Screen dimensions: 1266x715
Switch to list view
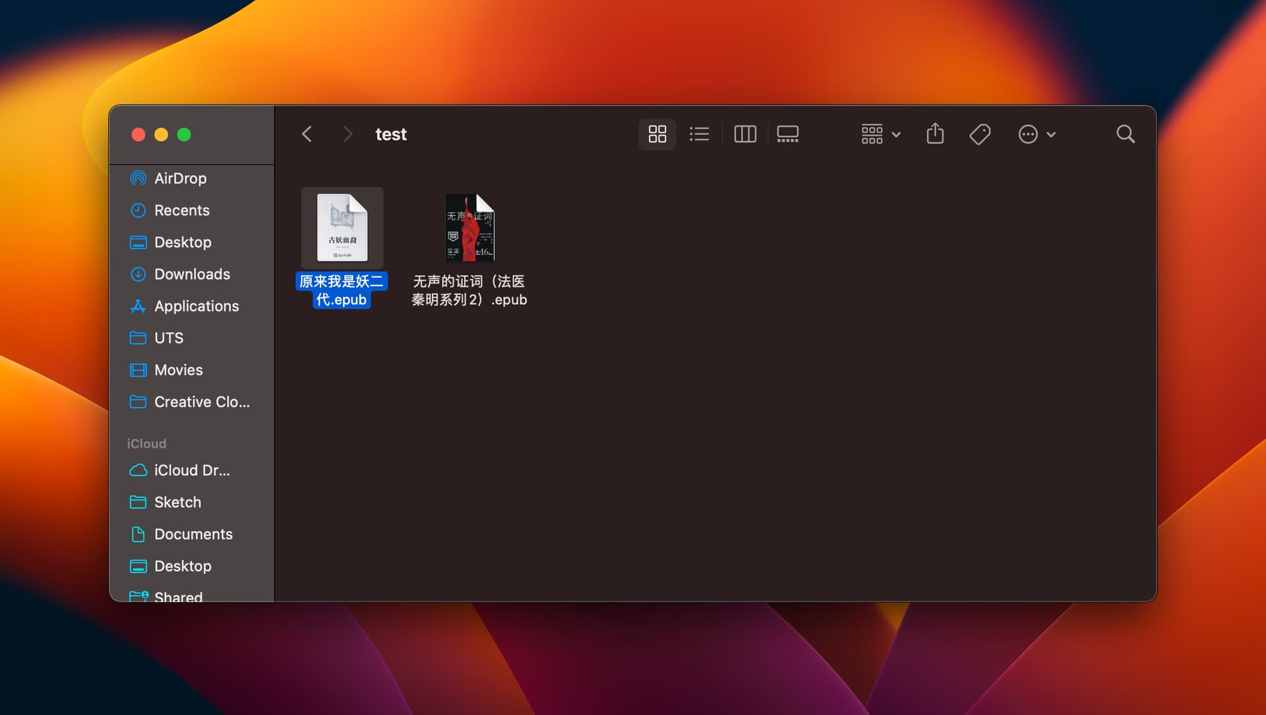[699, 135]
